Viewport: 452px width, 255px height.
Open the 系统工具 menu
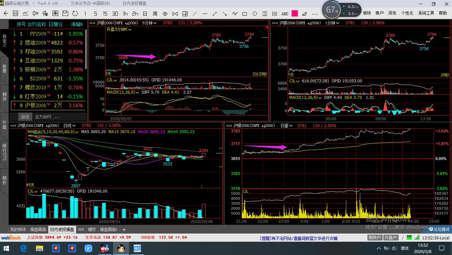426,13
